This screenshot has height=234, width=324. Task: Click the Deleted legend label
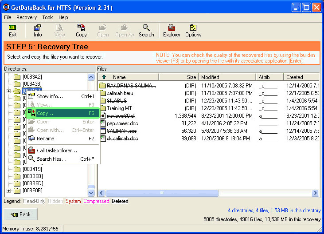point(120,201)
